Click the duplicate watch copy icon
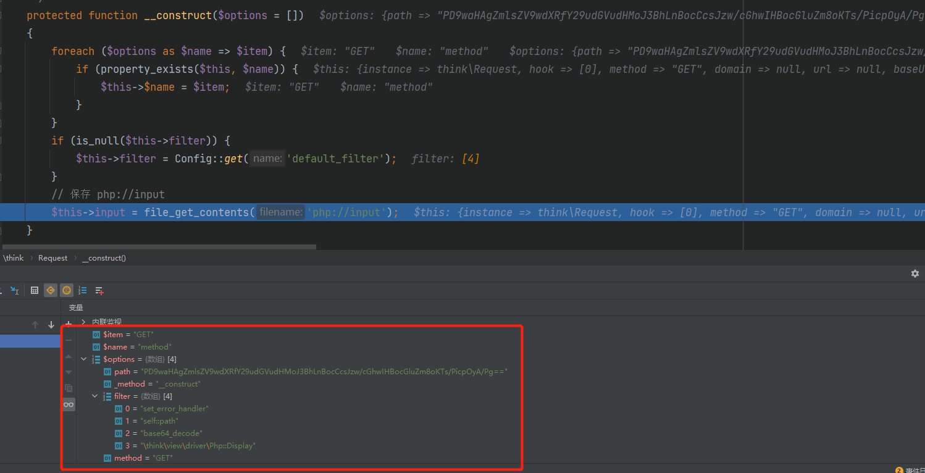Viewport: 925px width, 473px height. click(69, 388)
